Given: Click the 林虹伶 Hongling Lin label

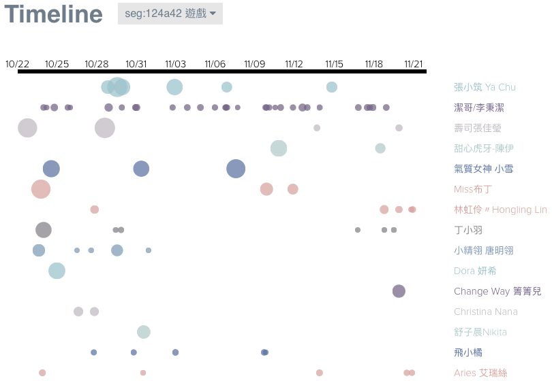Looking at the screenshot, I should click(x=500, y=210).
